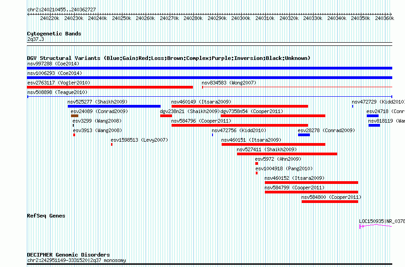The height and width of the screenshot is (267, 405).
Task: Click the nsv460152 (Itsara2009) red bar
Action: 312,183
